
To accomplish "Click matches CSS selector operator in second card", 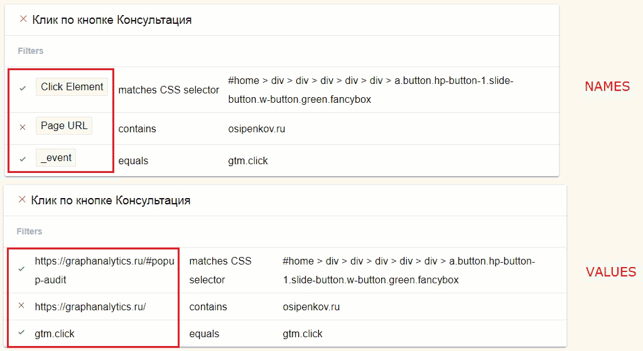I will coord(220,270).
